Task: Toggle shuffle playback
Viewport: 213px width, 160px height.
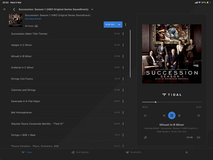Action: point(198,116)
